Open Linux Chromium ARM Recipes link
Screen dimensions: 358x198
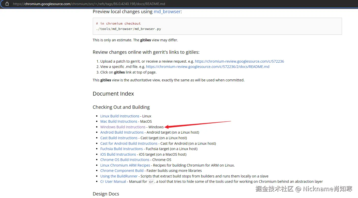click(125, 165)
